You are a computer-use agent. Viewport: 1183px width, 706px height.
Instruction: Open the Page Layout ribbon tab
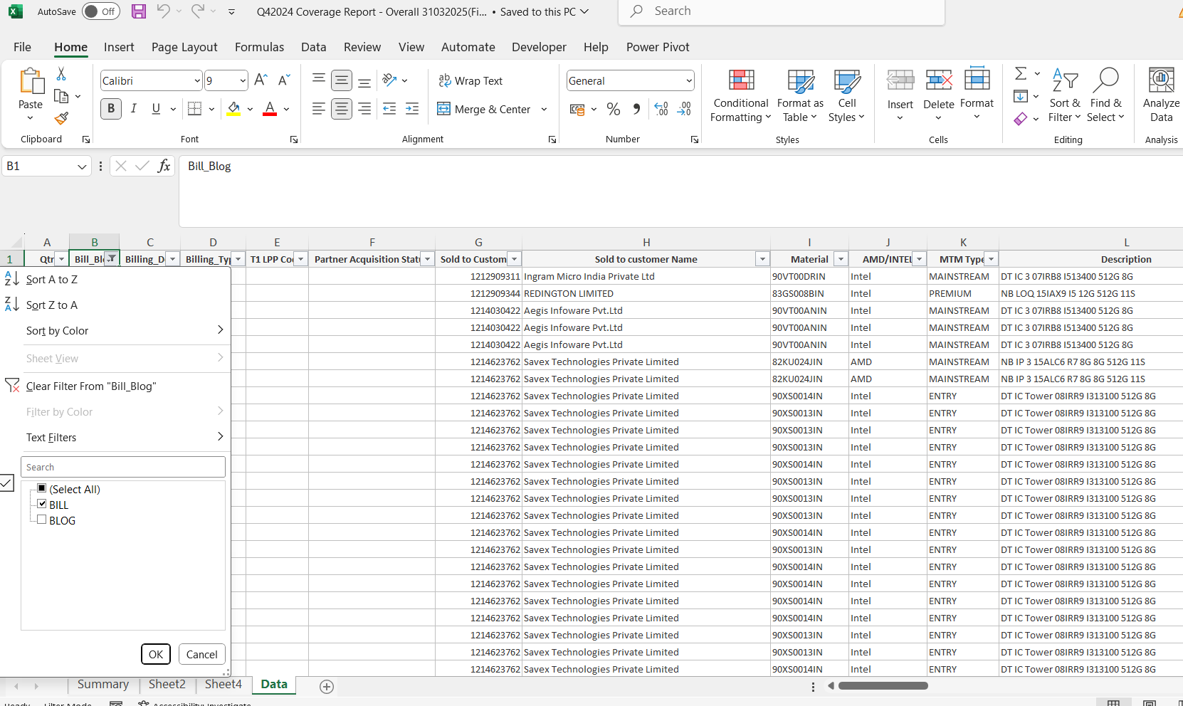tap(184, 47)
